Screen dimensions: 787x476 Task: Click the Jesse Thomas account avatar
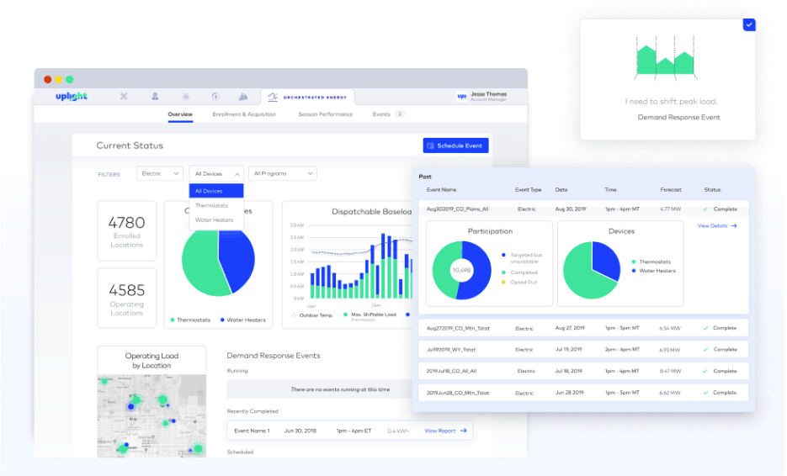pos(462,97)
